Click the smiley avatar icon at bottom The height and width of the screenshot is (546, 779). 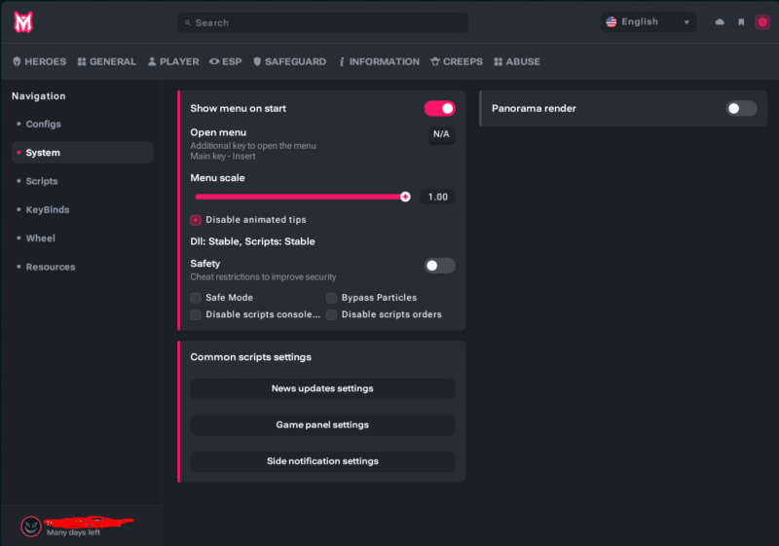coord(31,527)
